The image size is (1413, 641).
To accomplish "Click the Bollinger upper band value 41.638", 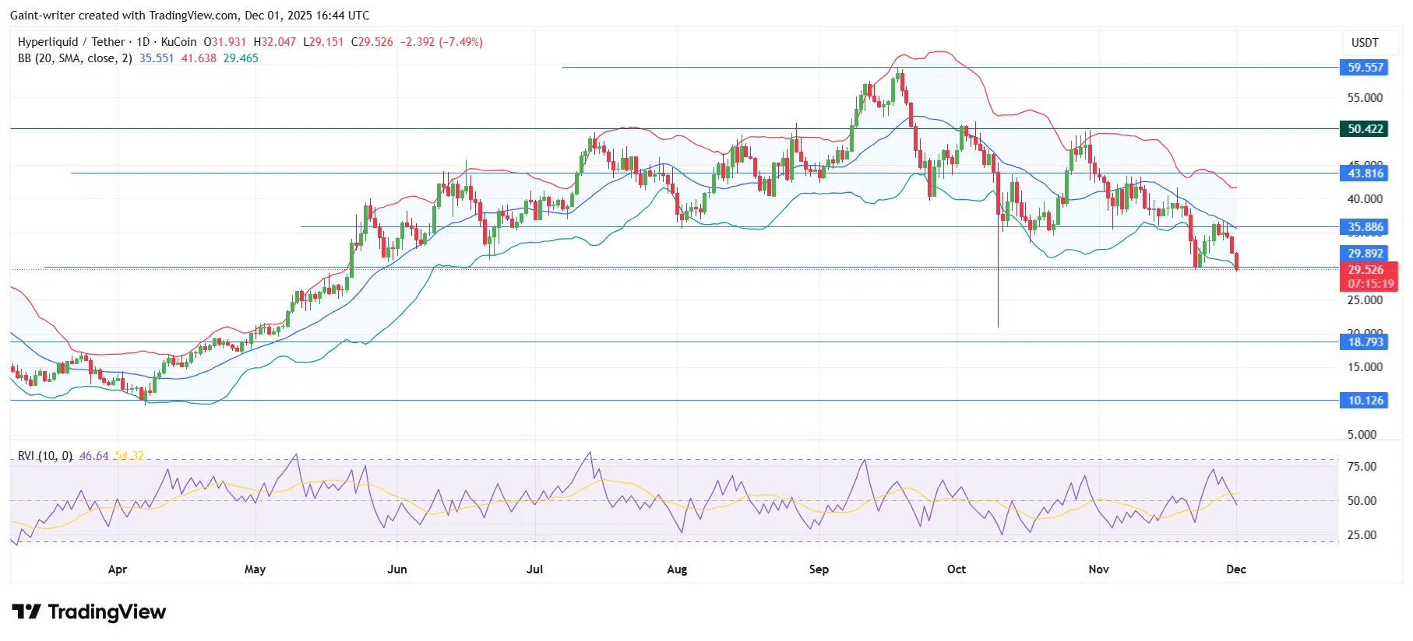I will 199,58.
